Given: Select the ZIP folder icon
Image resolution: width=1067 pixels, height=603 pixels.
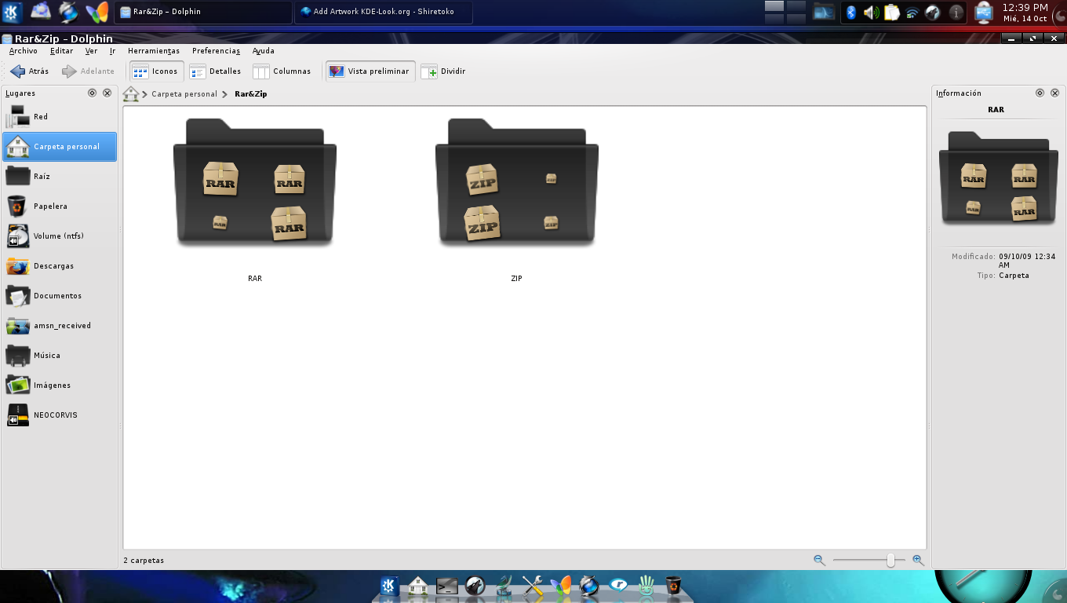Looking at the screenshot, I should click(x=517, y=183).
